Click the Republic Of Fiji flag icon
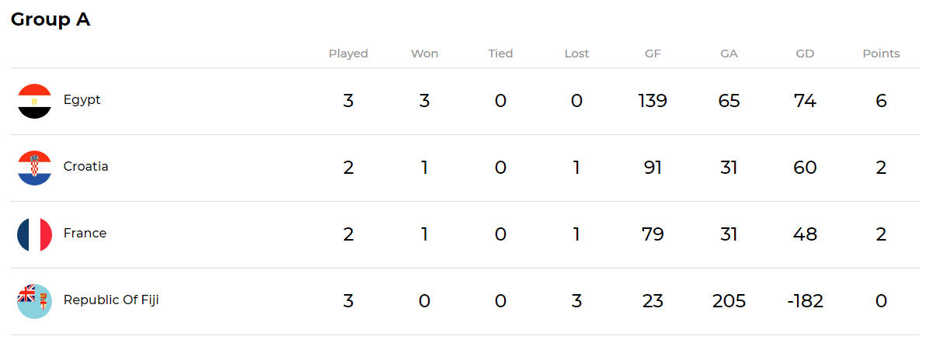 pyautogui.click(x=35, y=301)
